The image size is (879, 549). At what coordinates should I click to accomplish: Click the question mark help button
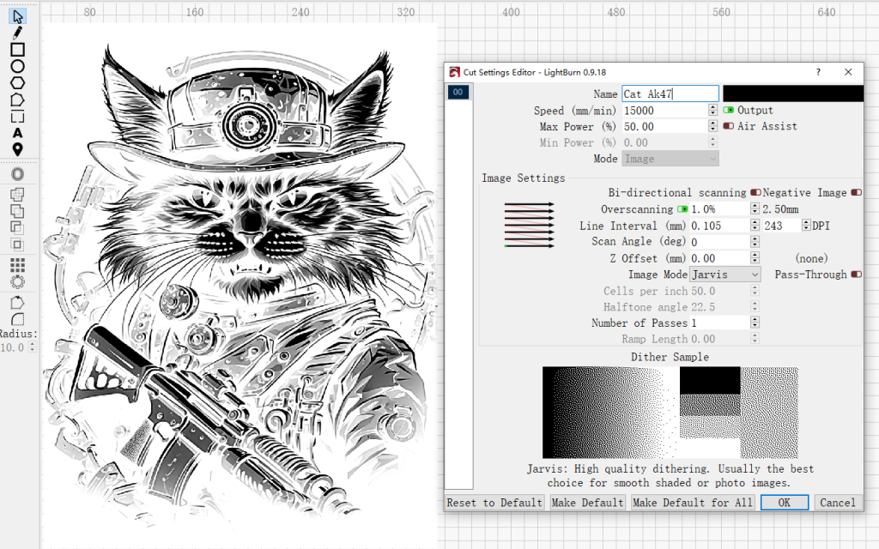(818, 72)
